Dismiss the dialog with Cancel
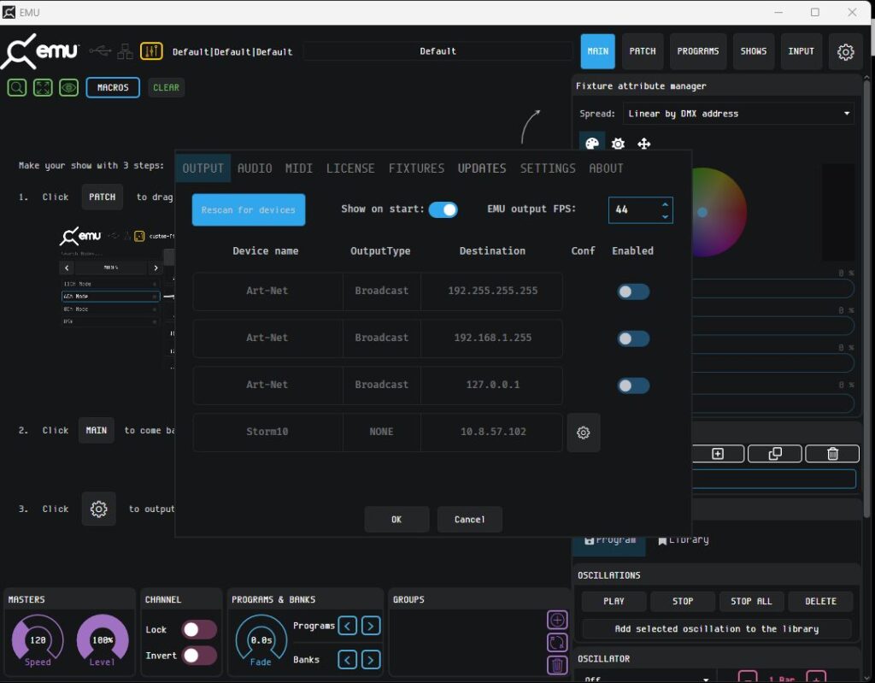The image size is (875, 683). click(x=469, y=520)
